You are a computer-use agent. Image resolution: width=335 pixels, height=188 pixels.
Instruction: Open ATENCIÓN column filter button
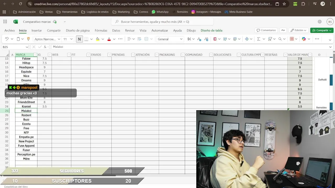pos(157,55)
